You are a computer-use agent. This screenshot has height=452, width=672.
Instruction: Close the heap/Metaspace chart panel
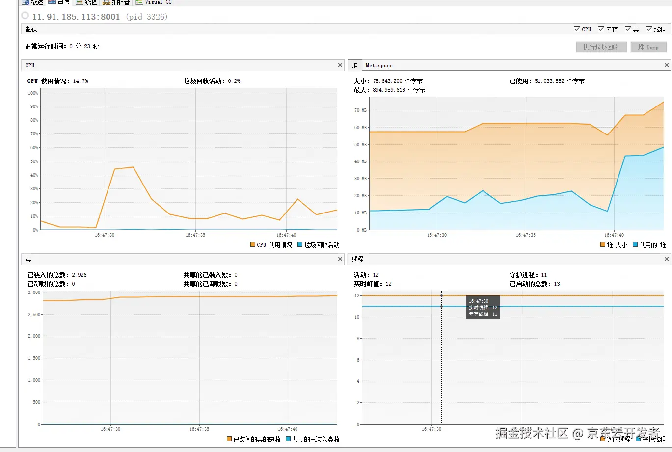pyautogui.click(x=667, y=65)
